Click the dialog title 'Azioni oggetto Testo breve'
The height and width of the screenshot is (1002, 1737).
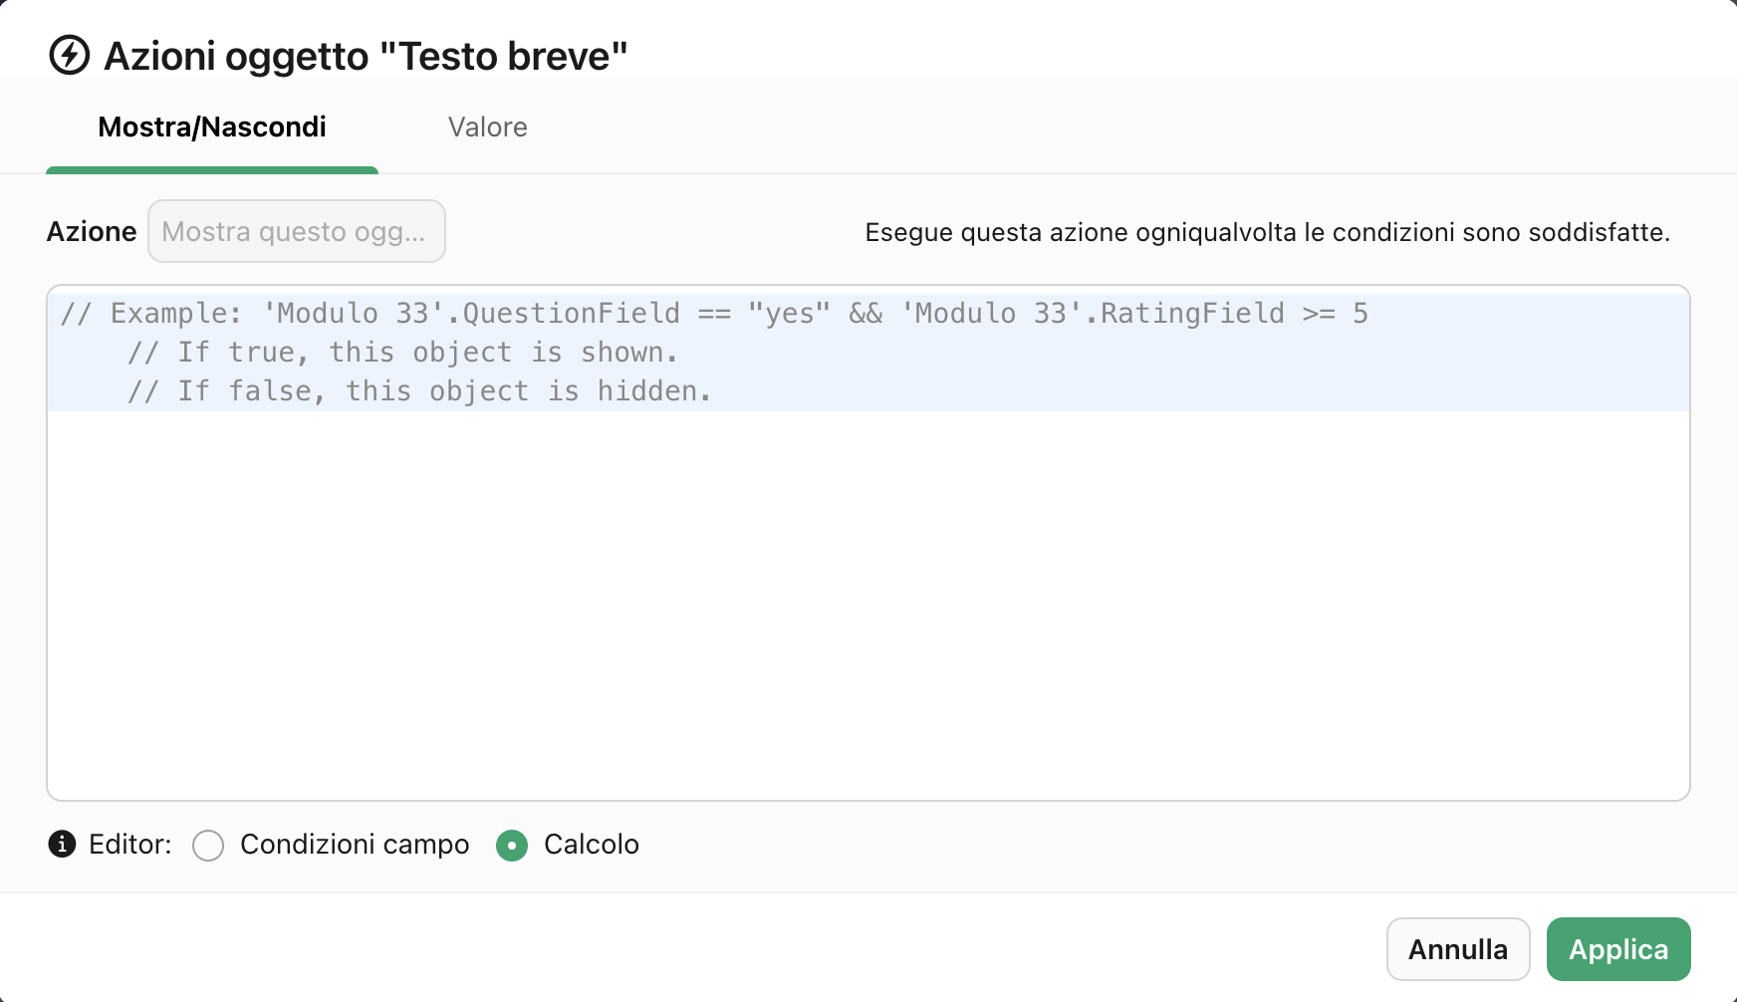pyautogui.click(x=366, y=57)
